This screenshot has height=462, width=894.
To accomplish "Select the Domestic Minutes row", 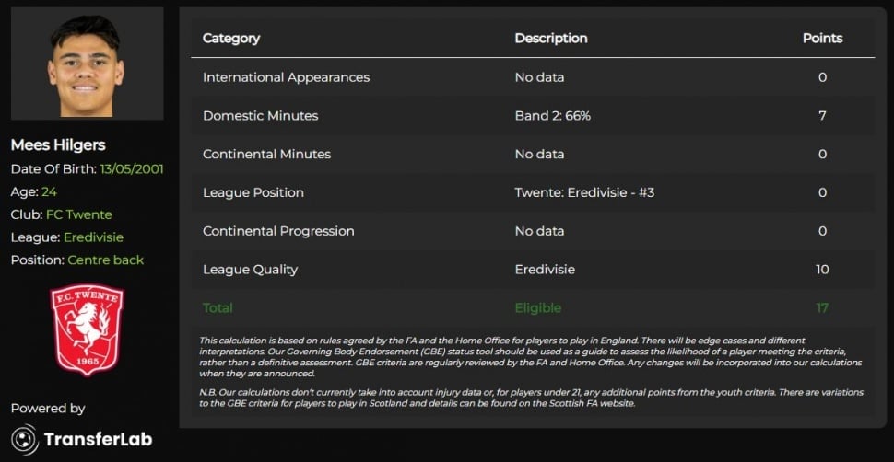I will [533, 116].
